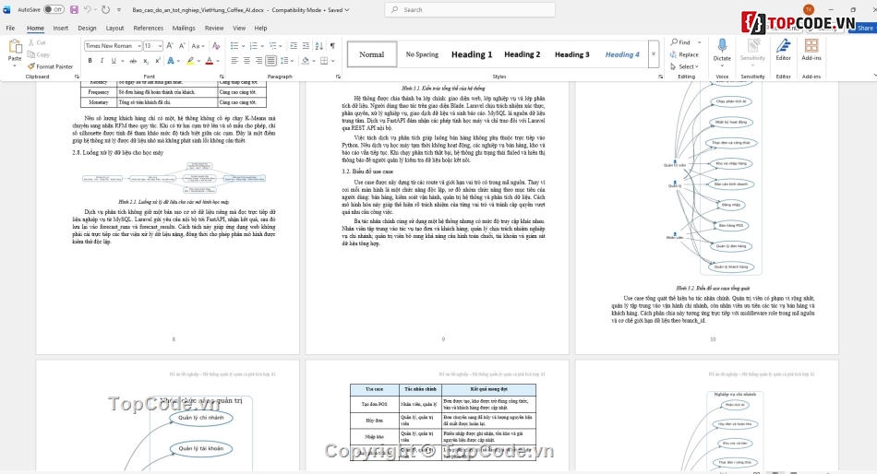Toggle the AutoSave switch

tap(54, 9)
